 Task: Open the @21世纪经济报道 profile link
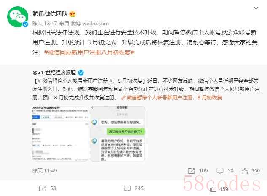click(x=54, y=73)
